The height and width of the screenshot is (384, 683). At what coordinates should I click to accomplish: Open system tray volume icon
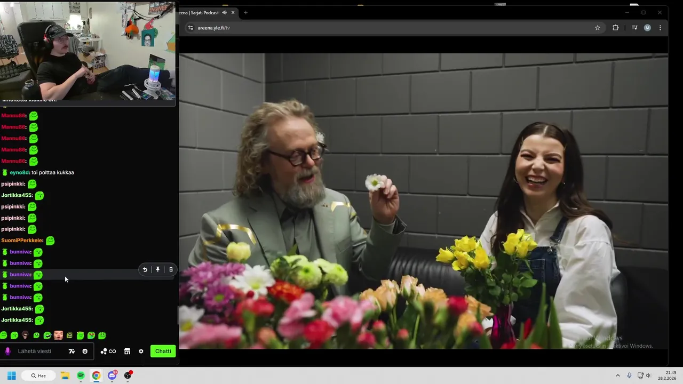click(648, 375)
